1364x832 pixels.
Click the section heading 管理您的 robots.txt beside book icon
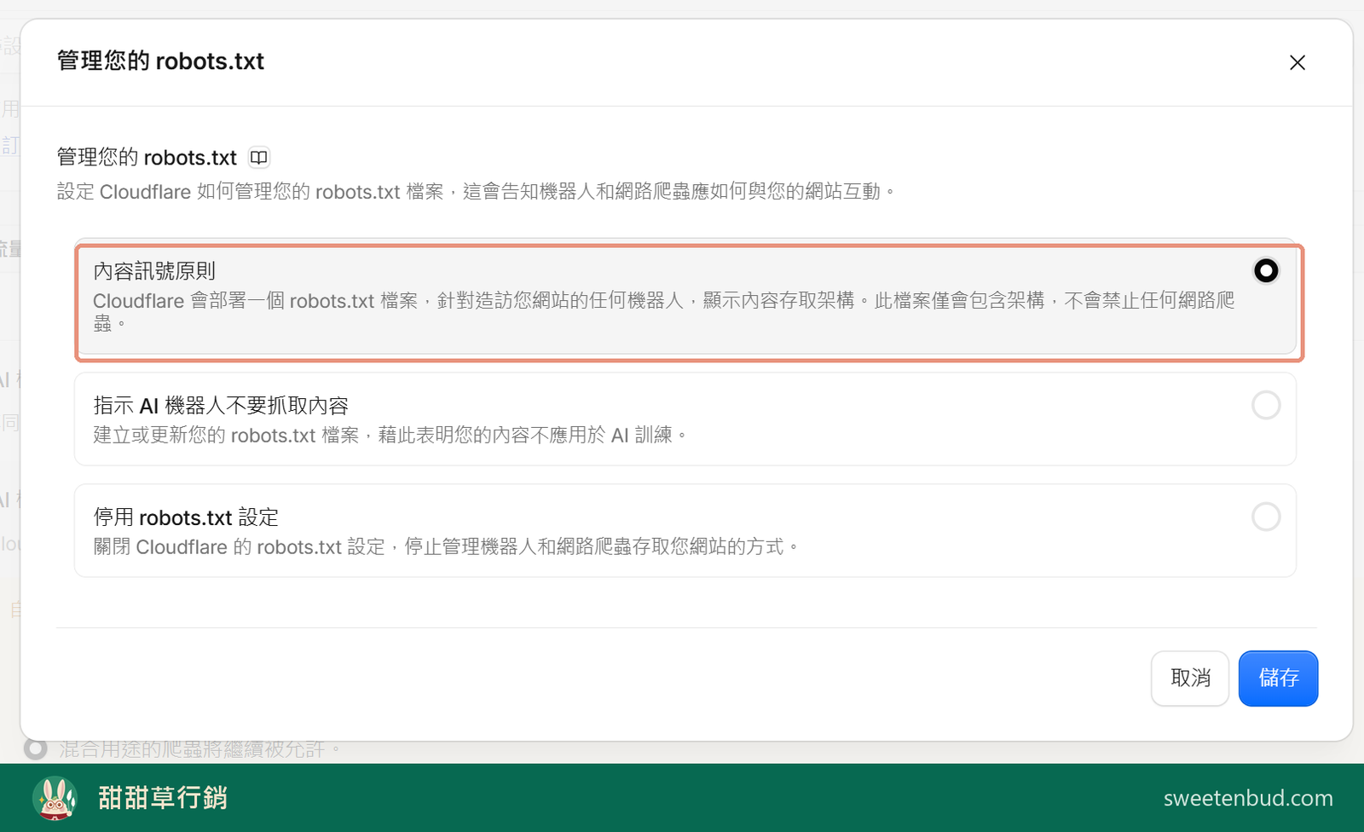coord(147,158)
